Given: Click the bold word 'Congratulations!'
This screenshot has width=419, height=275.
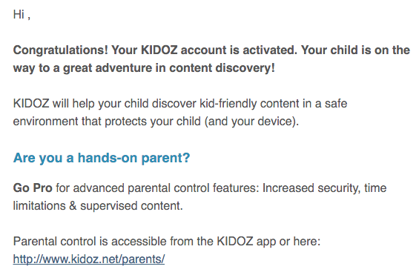Looking at the screenshot, I should pyautogui.click(x=61, y=50).
